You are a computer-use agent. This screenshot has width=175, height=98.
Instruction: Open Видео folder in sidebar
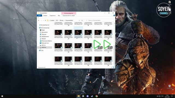pos(42,30)
